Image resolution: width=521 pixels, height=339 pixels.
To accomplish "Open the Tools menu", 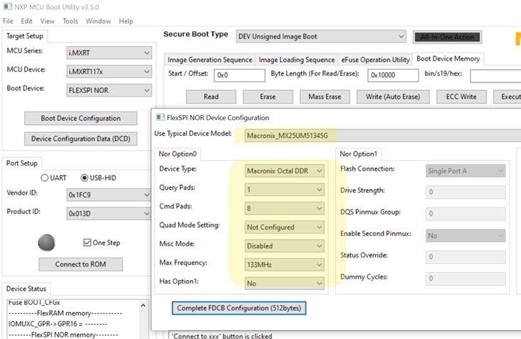I will click(70, 21).
